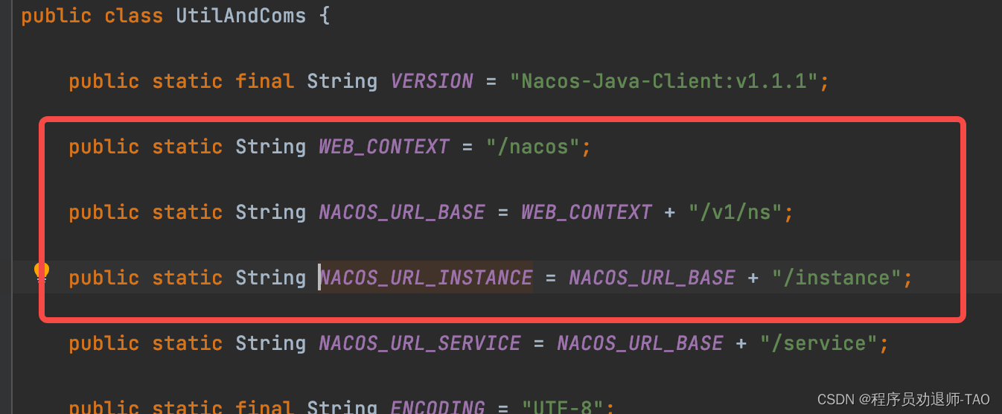The image size is (1002, 414).
Task: Click the yellow lightbulb intention icon
Action: pos(42,272)
